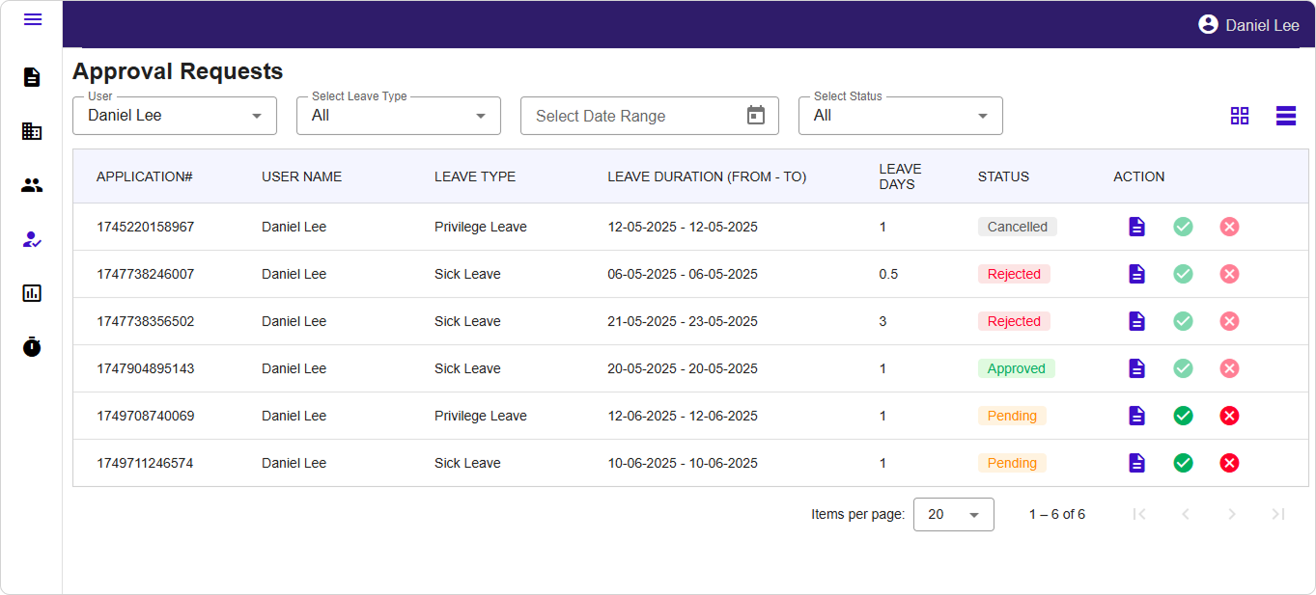Click the document icon in the sidebar
Viewport: 1316px width, 595px height.
(32, 77)
